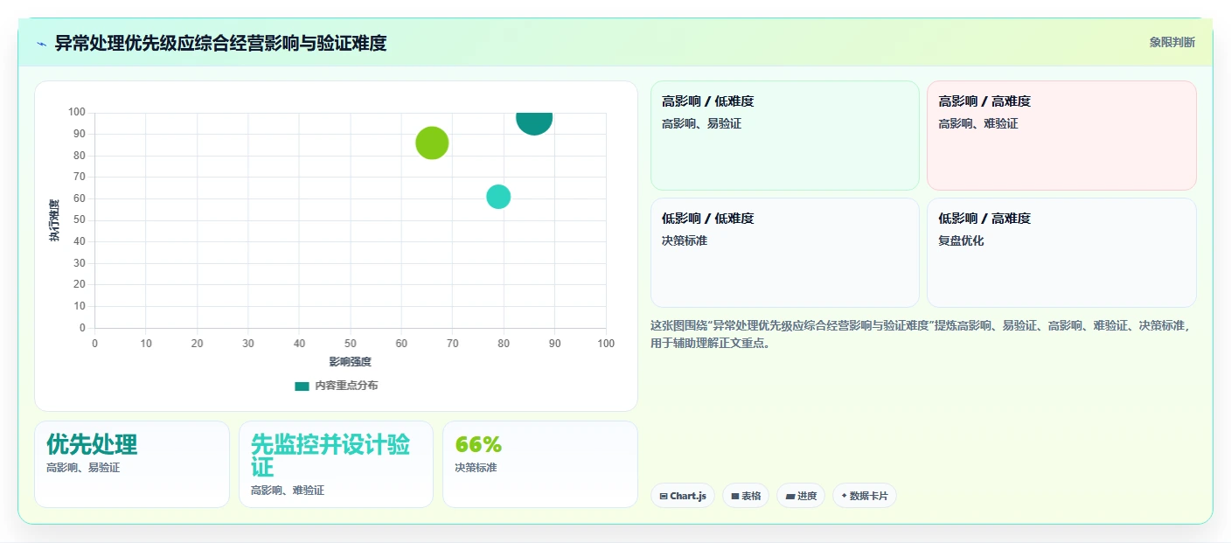Click the 数据卡片 tag chip
The height and width of the screenshot is (543, 1231).
click(x=864, y=496)
